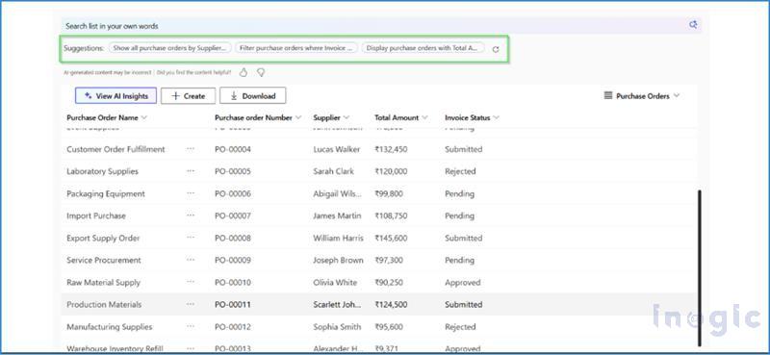The width and height of the screenshot is (770, 355).
Task: Click the Copilot search icon in the search bar
Action: coord(693,25)
